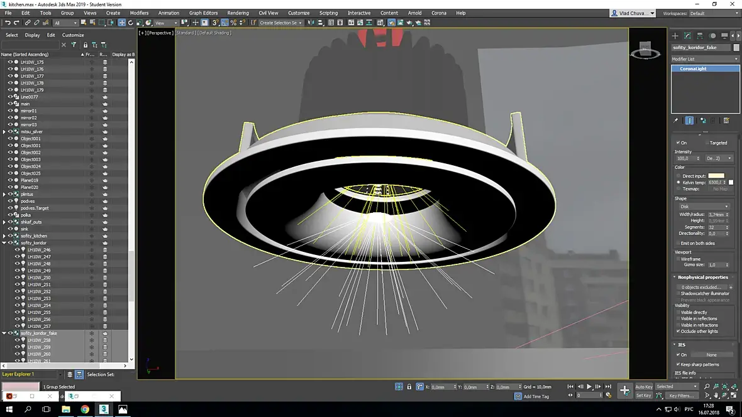Image resolution: width=742 pixels, height=417 pixels.
Task: Click the Auto Key button
Action: pyautogui.click(x=643, y=387)
